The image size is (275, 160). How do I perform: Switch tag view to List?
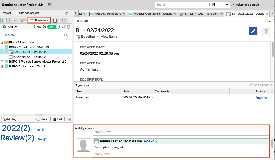pos(57,119)
